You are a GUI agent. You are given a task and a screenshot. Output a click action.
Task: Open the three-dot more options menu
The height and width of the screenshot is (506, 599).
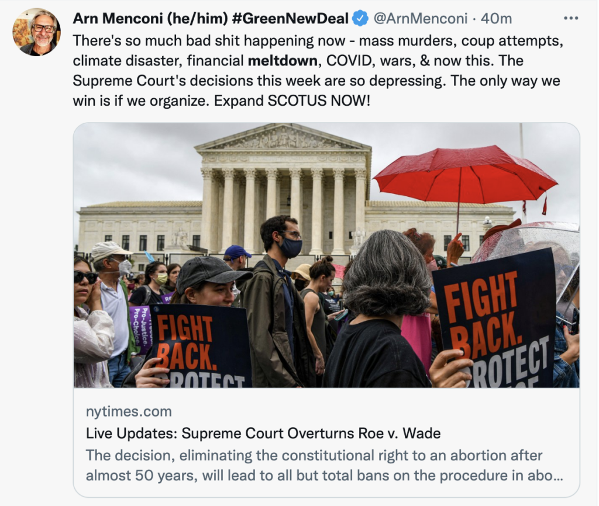[571, 18]
